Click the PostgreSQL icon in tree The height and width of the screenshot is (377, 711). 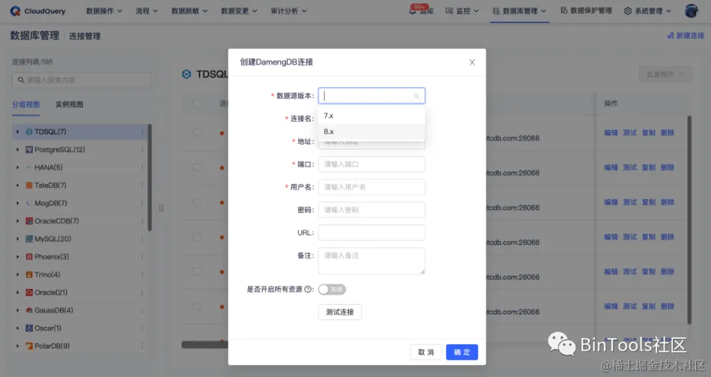tap(29, 149)
